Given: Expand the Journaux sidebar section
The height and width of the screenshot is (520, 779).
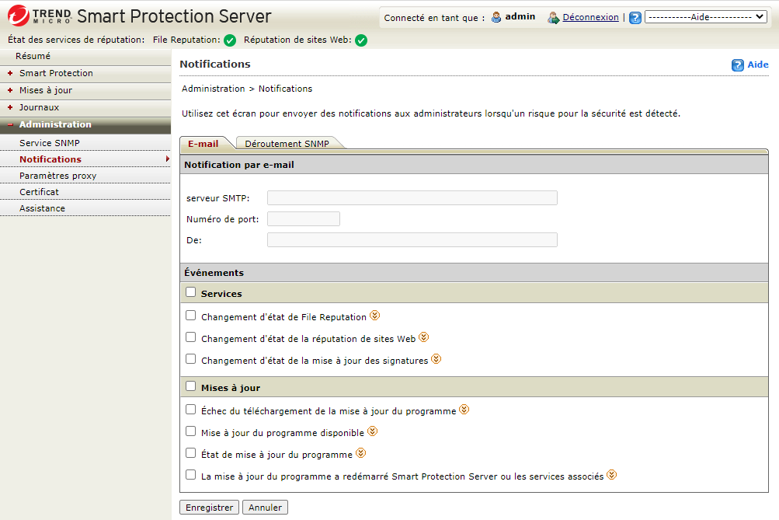Looking at the screenshot, I should [39, 107].
